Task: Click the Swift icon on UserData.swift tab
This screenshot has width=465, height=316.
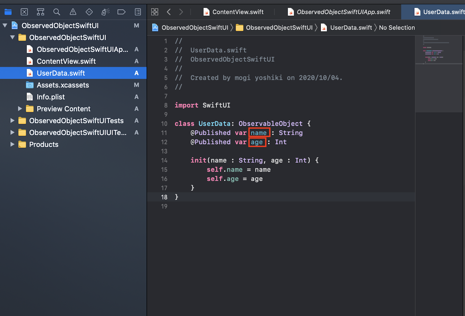Action: (417, 12)
